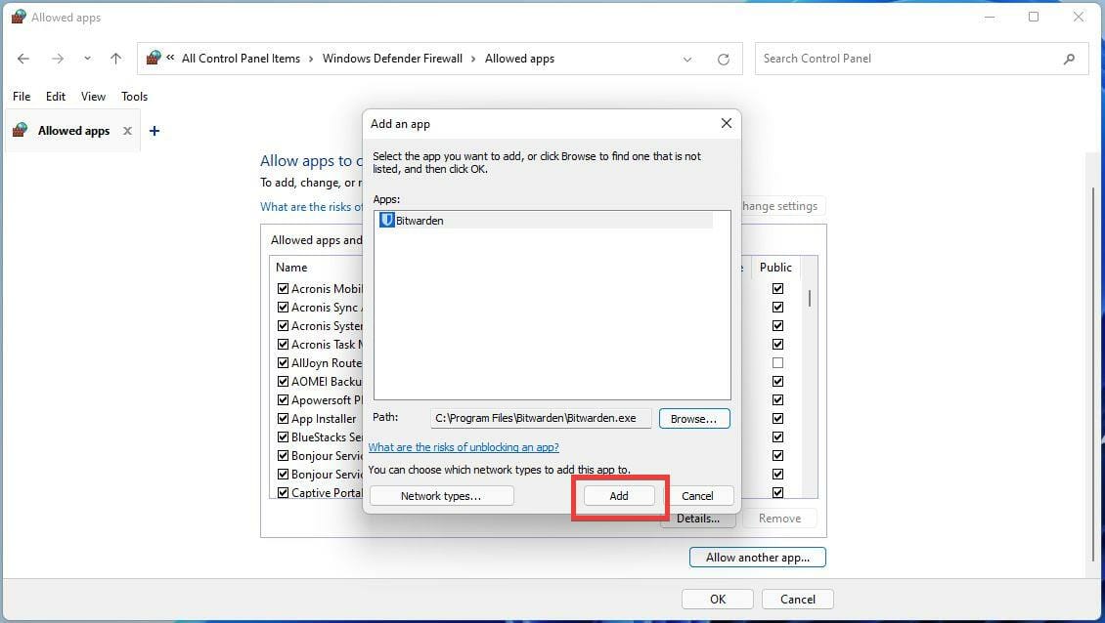Click the Allow another app button
Screen dimensions: 1105x623
click(x=758, y=558)
